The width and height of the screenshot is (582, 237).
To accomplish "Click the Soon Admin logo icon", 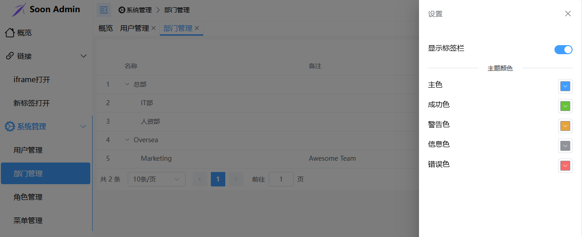I will click(x=19, y=9).
